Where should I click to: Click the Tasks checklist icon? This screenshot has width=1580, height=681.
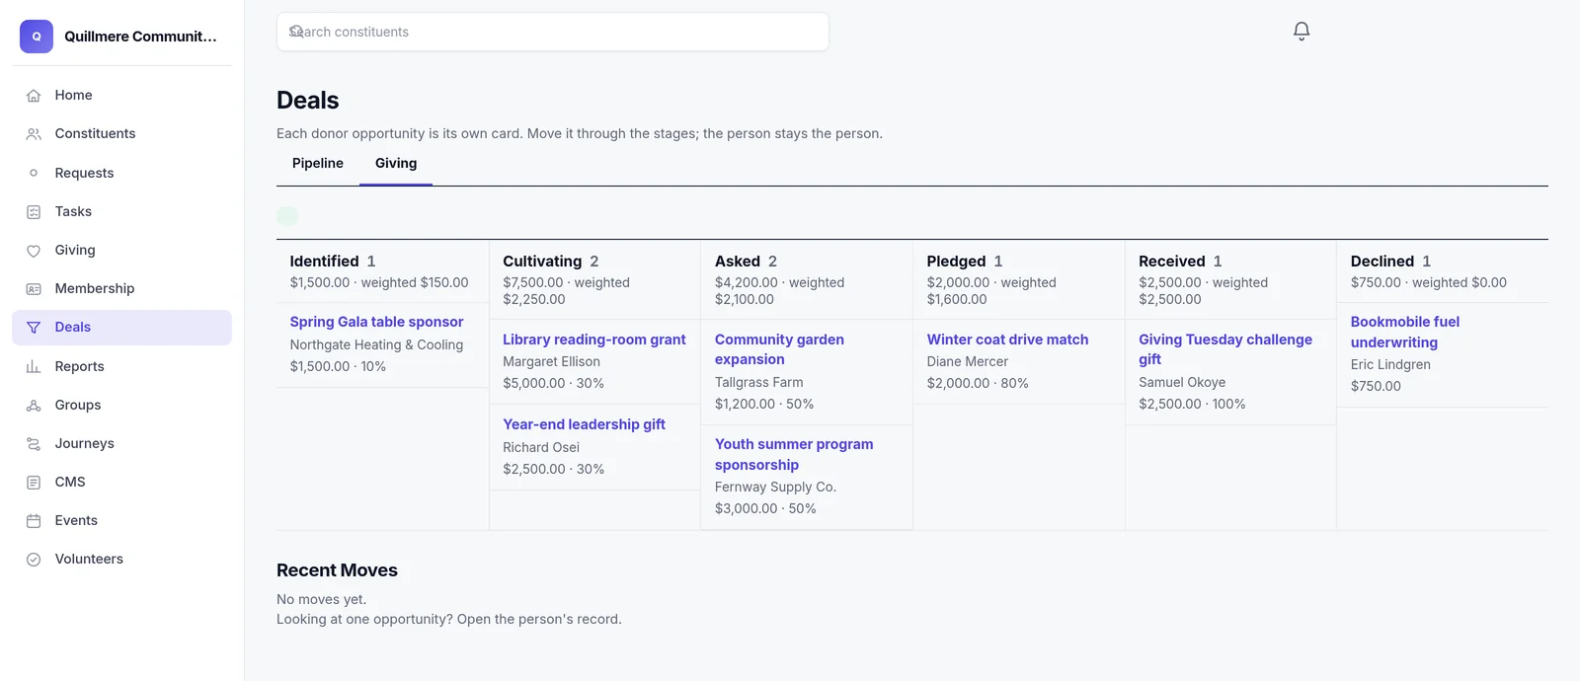tap(34, 212)
